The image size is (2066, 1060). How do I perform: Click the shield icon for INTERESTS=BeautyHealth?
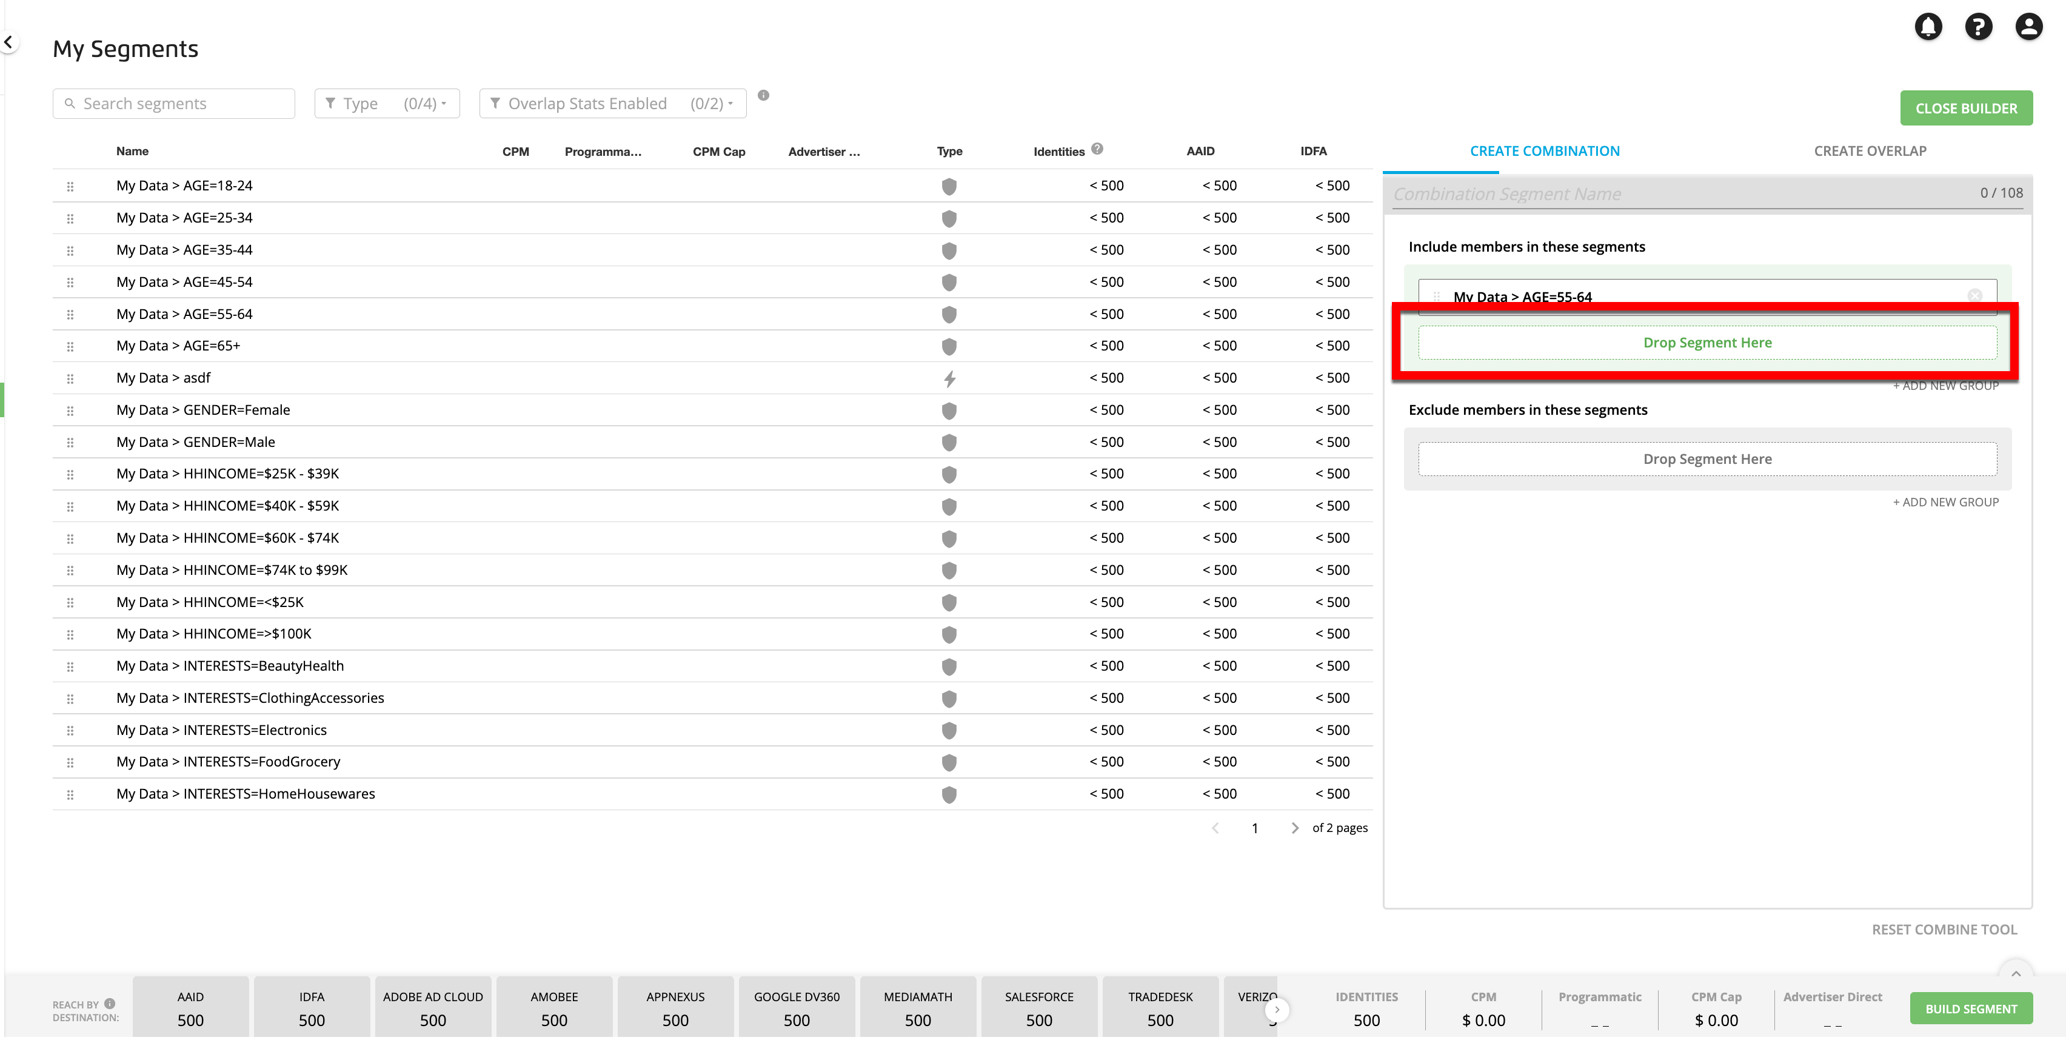(x=949, y=666)
